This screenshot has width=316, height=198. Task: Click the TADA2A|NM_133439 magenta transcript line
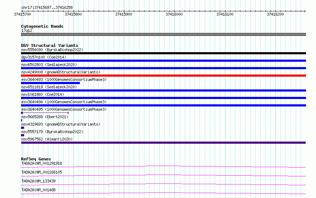coord(163,184)
